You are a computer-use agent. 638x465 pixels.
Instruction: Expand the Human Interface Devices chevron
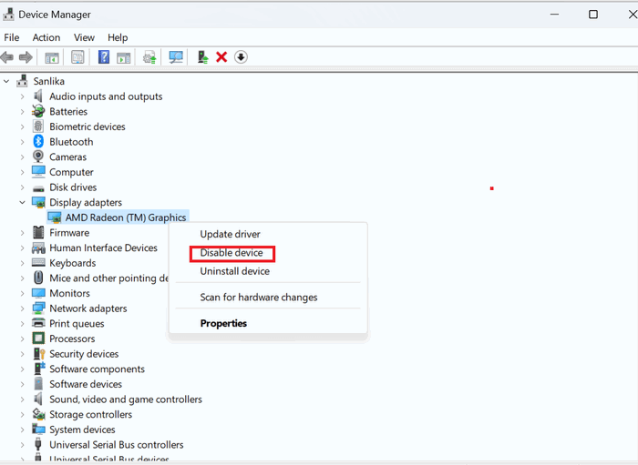pos(23,248)
